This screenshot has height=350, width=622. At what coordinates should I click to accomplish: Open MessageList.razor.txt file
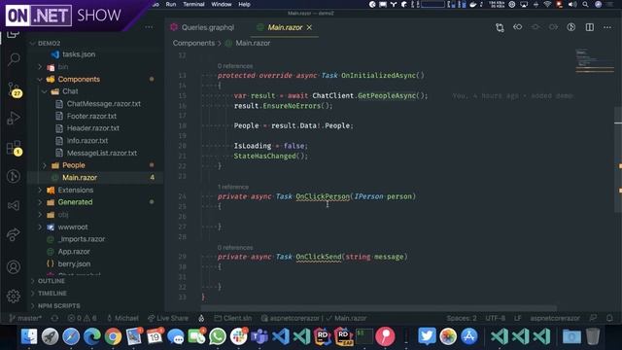(101, 153)
